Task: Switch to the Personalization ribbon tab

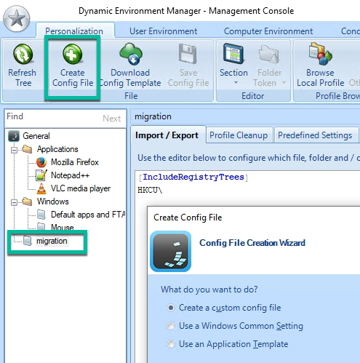Action: pyautogui.click(x=74, y=31)
